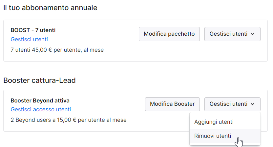Screen dimensions: 273x147
Task: Click the BOOST - 7 utenti title
Action: pyautogui.click(x=33, y=30)
